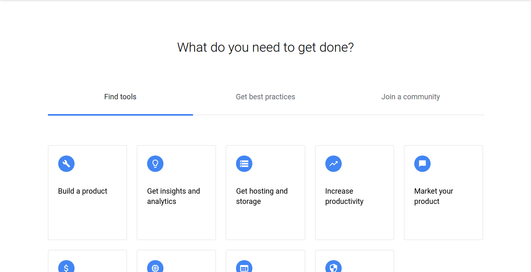531x272 pixels.
Task: Click the storage server icon
Action: 244,164
